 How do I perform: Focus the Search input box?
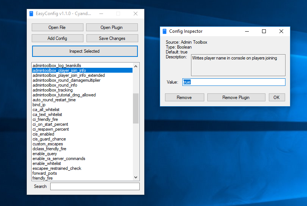pos(95,186)
